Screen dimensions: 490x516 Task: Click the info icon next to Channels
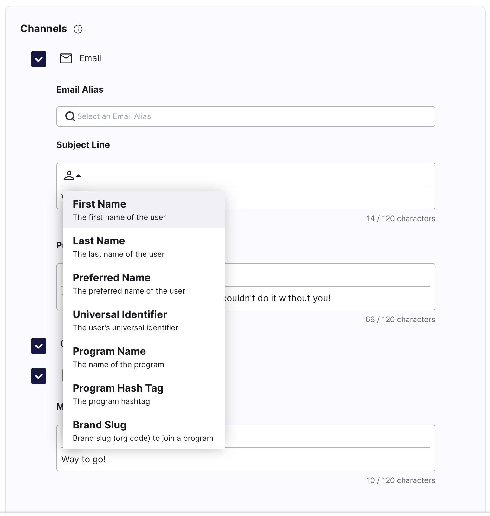78,29
